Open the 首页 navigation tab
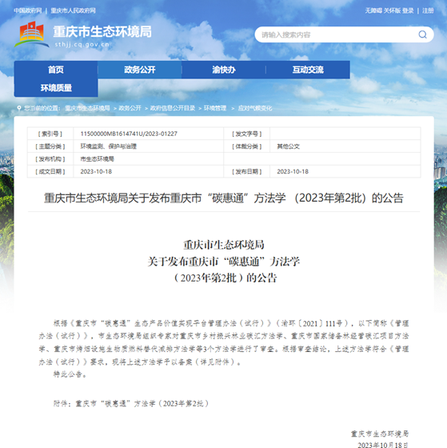 click(x=56, y=70)
